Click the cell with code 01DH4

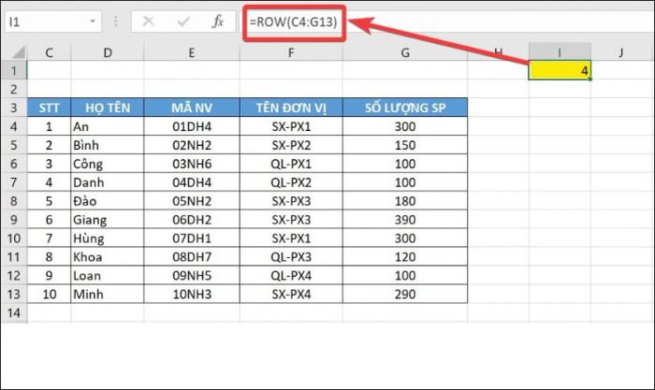pos(192,126)
